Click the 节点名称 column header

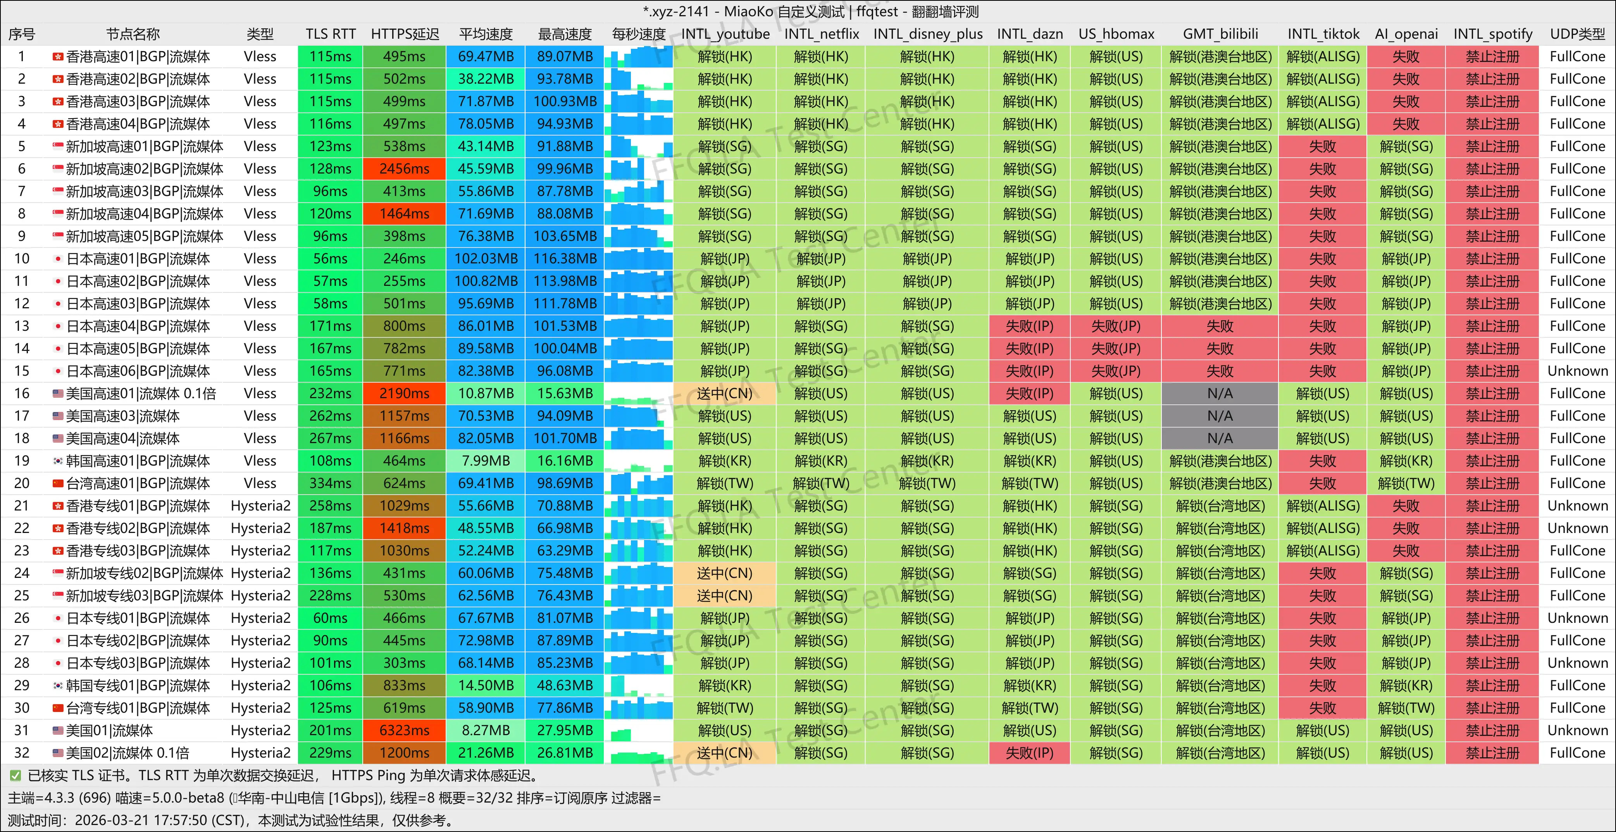coord(133,34)
